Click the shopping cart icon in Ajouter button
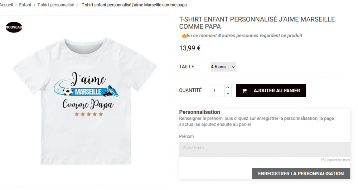Viewport: 358px width, 190px height. coord(244,91)
